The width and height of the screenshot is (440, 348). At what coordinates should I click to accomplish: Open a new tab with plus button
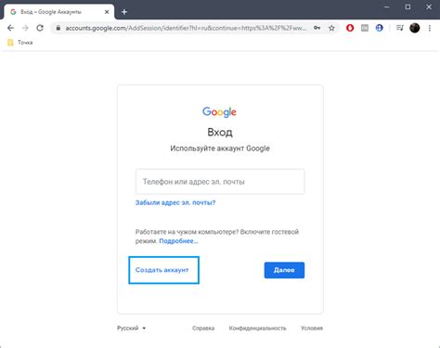pyautogui.click(x=124, y=12)
